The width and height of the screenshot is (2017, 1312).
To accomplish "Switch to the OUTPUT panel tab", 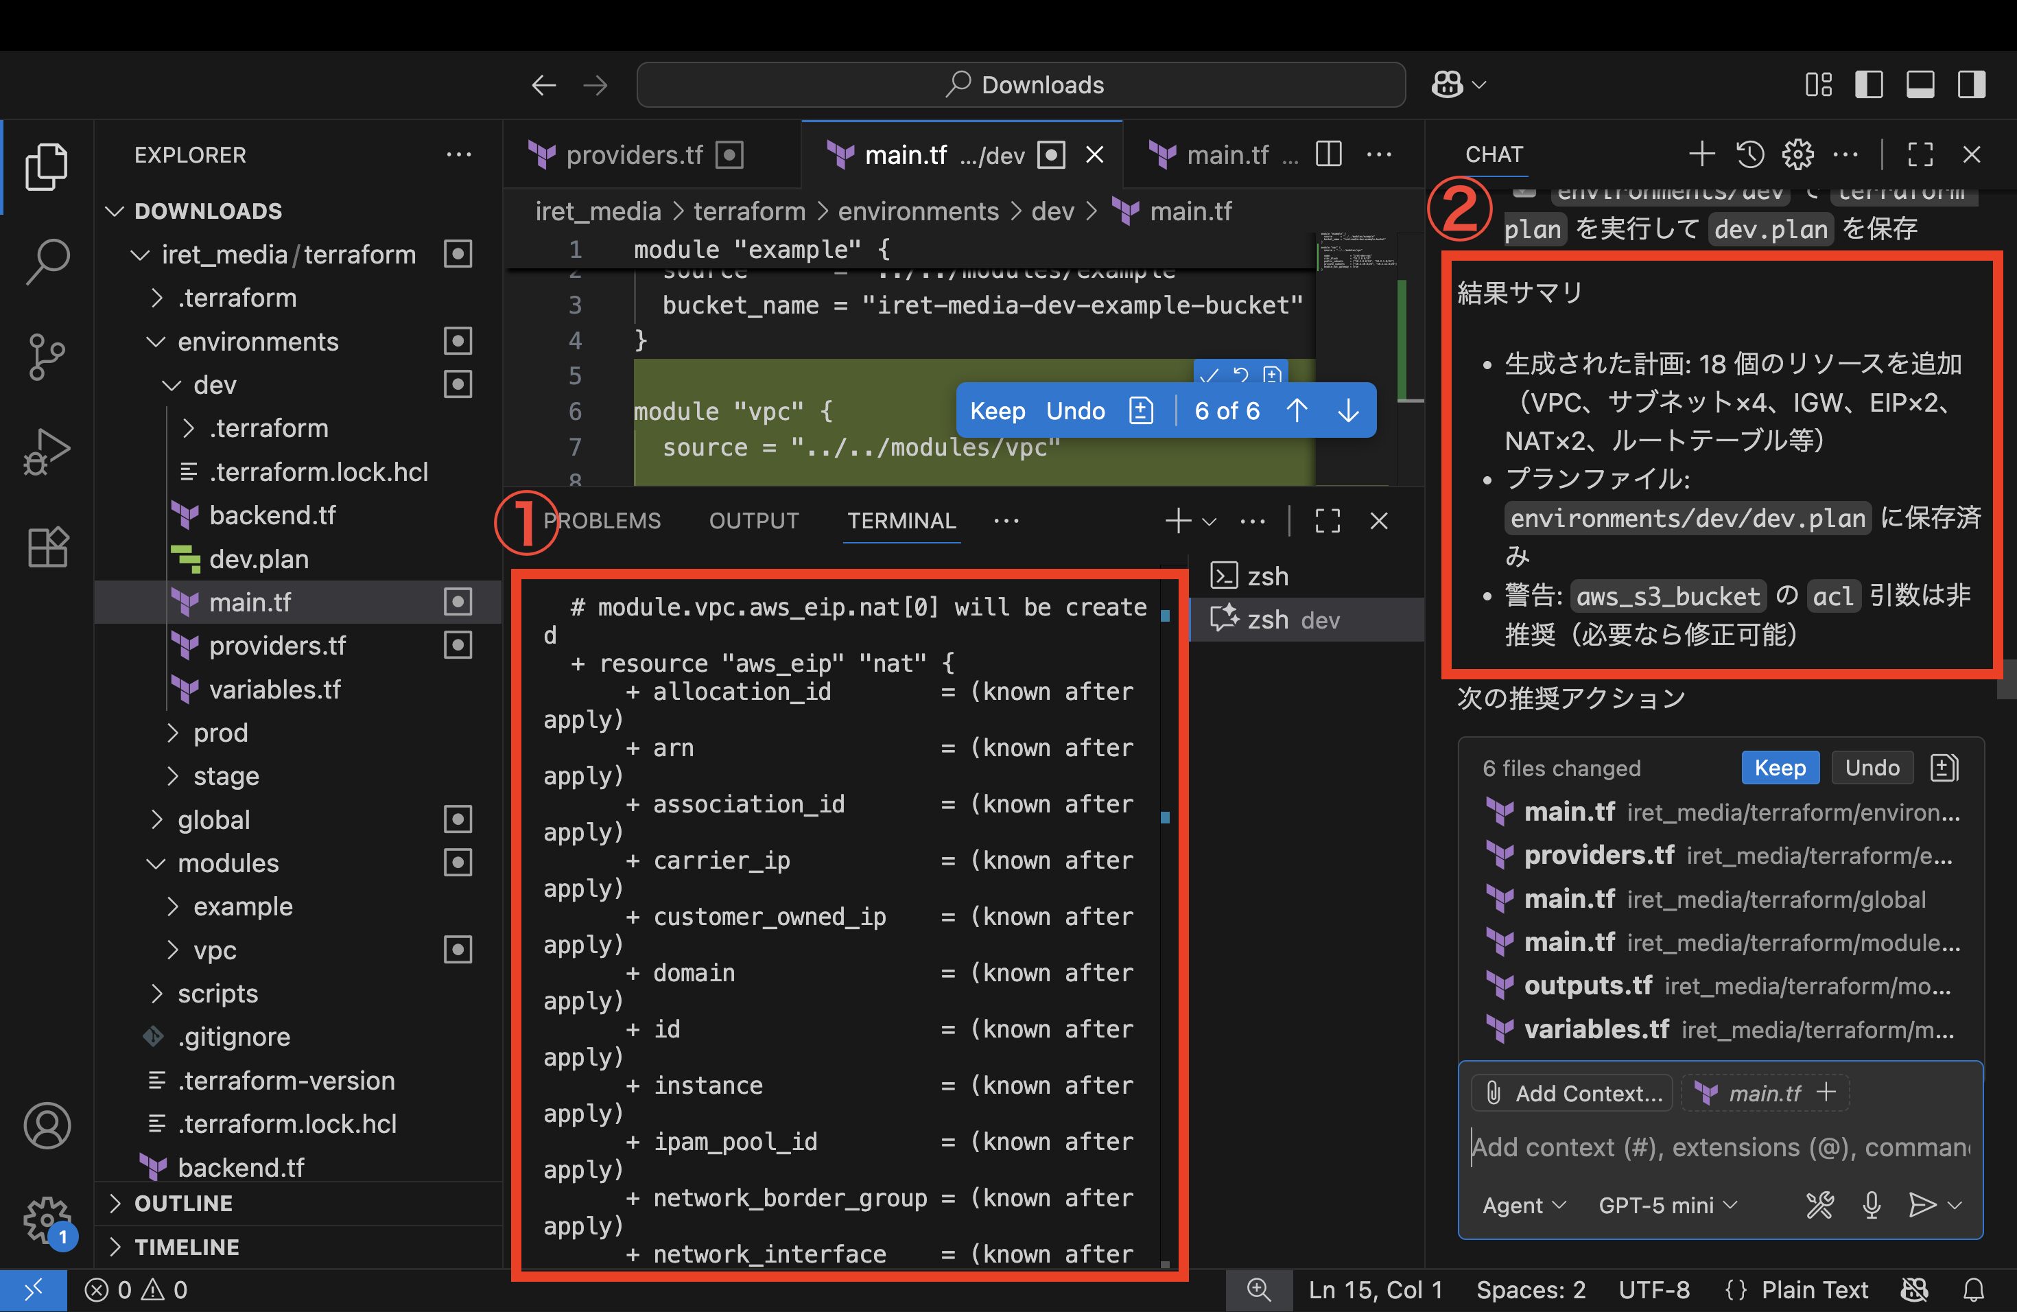I will 753,520.
